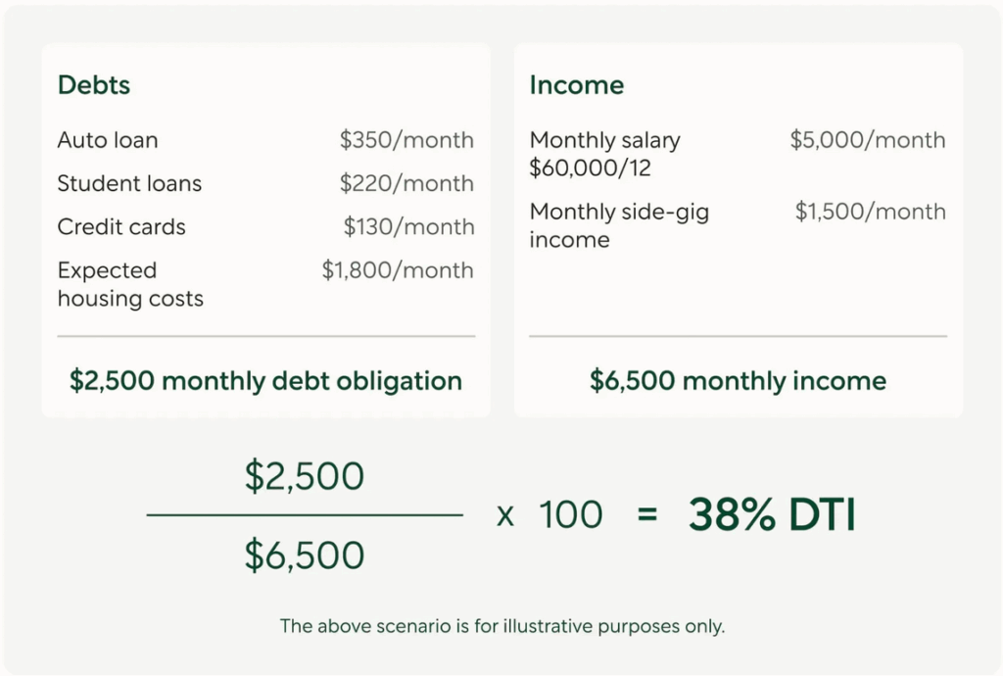Image resolution: width=1003 pixels, height=676 pixels.
Task: Click the $5,000/month salary amount
Action: point(868,140)
